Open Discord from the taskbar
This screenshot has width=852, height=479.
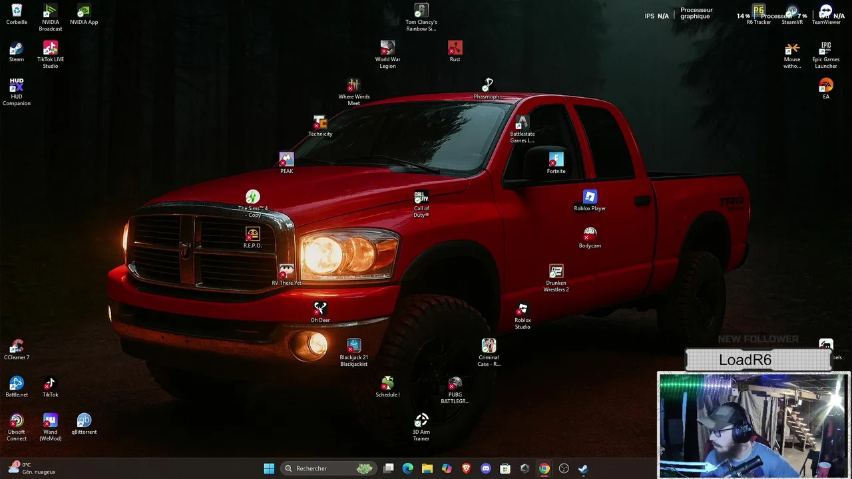(486, 468)
